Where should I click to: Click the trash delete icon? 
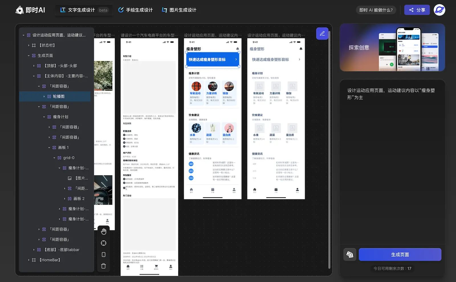(103, 266)
